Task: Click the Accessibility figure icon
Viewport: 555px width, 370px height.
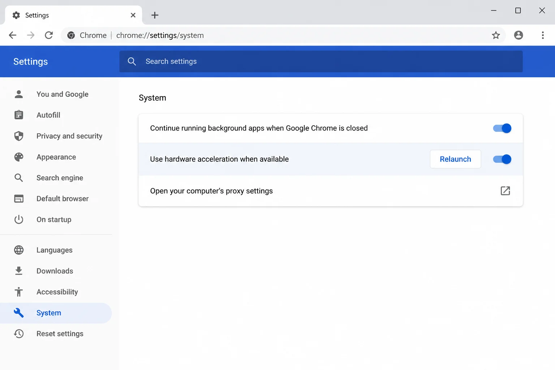Action: coord(19,292)
